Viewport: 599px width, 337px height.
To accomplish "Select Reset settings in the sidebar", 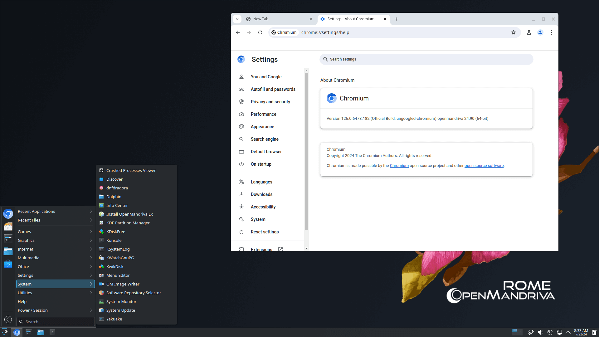I will [265, 232].
